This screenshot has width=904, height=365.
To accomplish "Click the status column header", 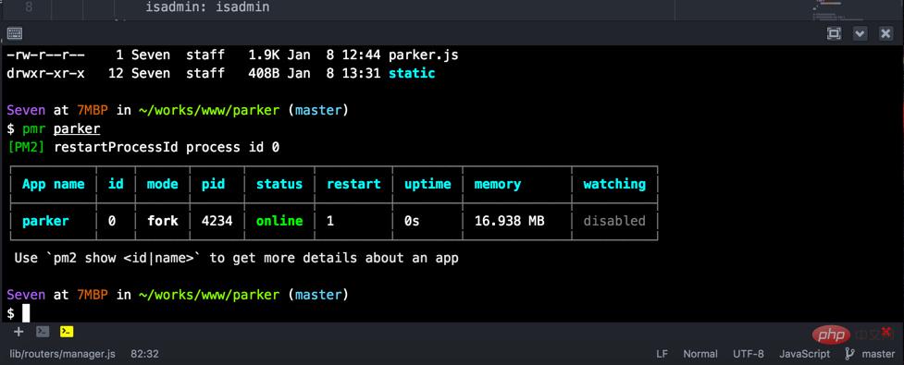I will click(279, 184).
